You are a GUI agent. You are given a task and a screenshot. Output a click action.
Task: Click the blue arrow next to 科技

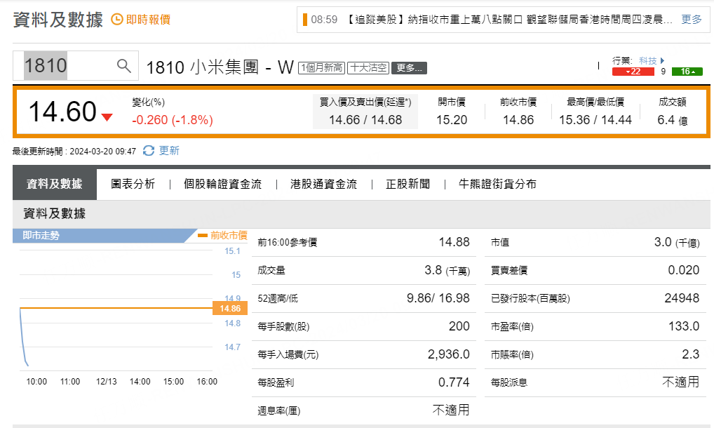tap(663, 60)
